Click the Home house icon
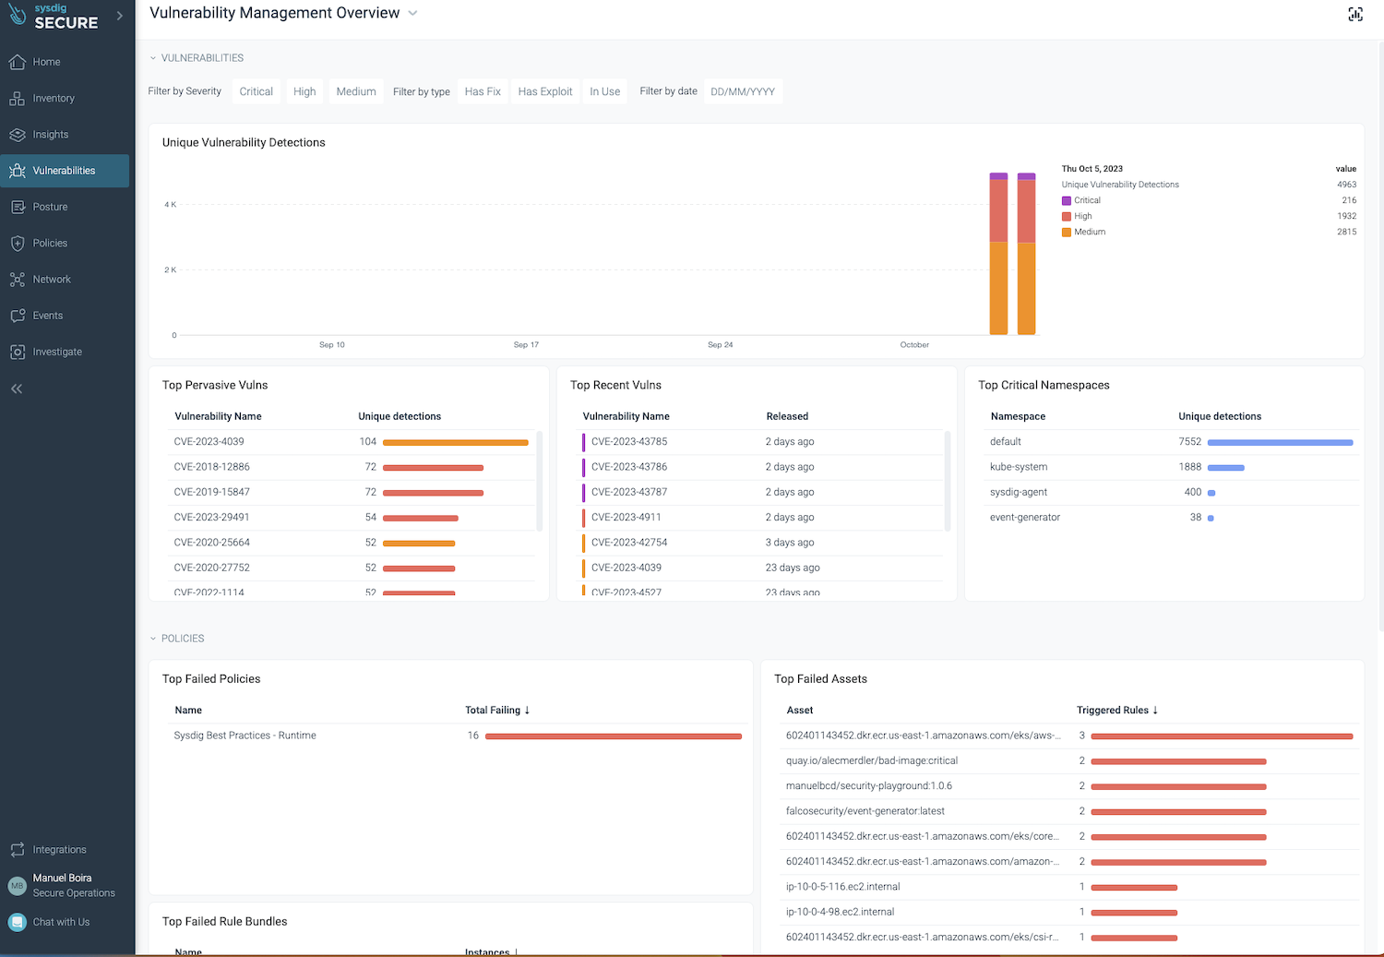 click(x=17, y=62)
